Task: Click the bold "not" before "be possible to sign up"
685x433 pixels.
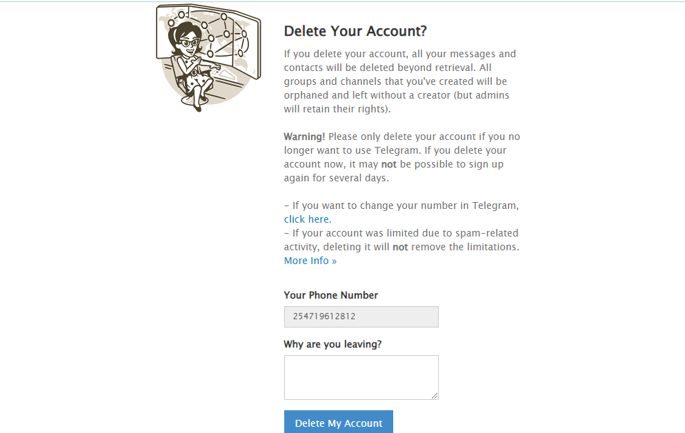Action: click(x=389, y=164)
